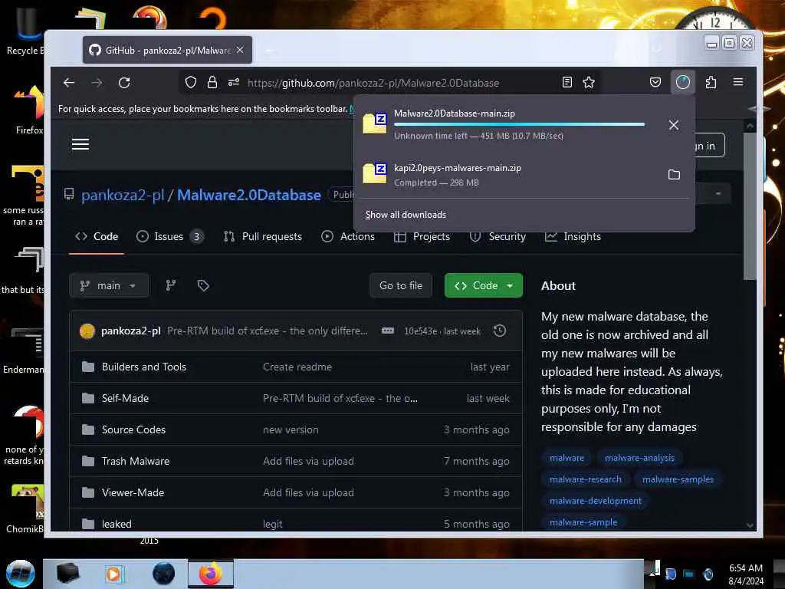Click the Go to file button
785x589 pixels.
tap(401, 285)
